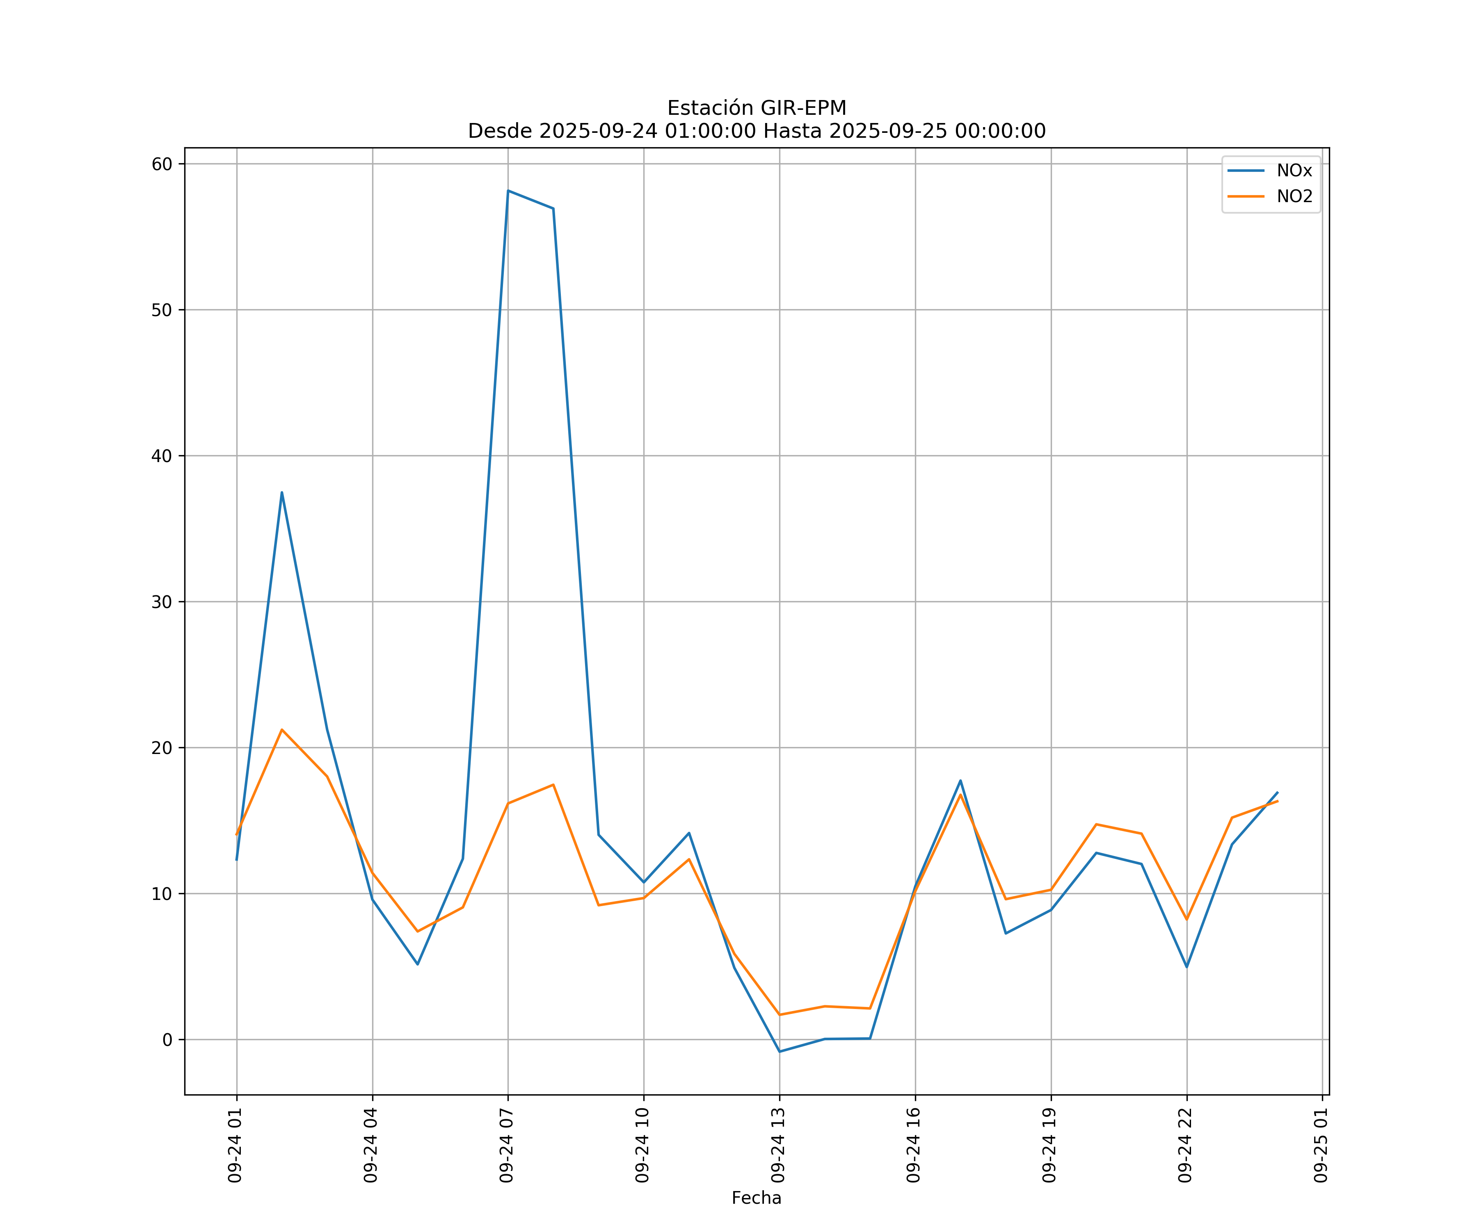Click the 09-24 13 x-axis tick label
Viewport: 1477px width, 1230px height.
779,1145
